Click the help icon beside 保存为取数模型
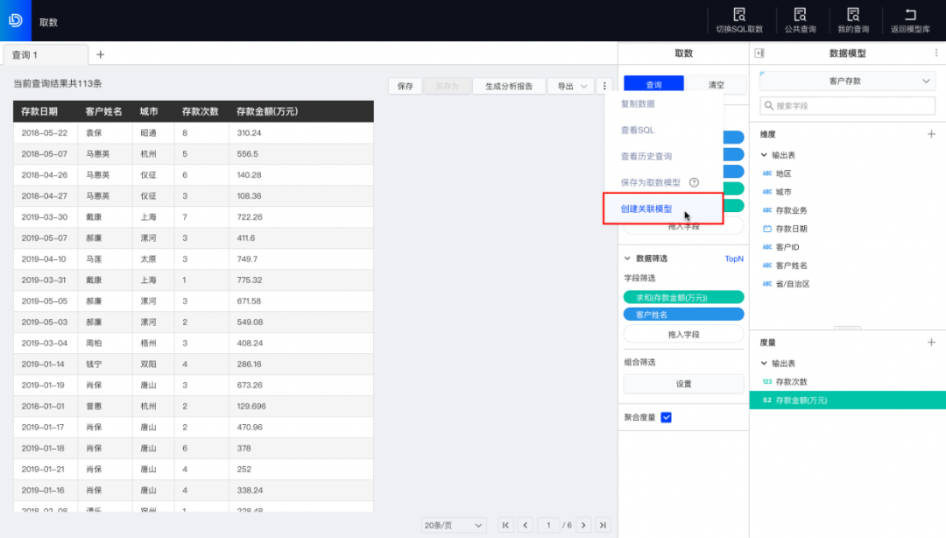Viewport: 946px width, 538px height. pyautogui.click(x=694, y=182)
